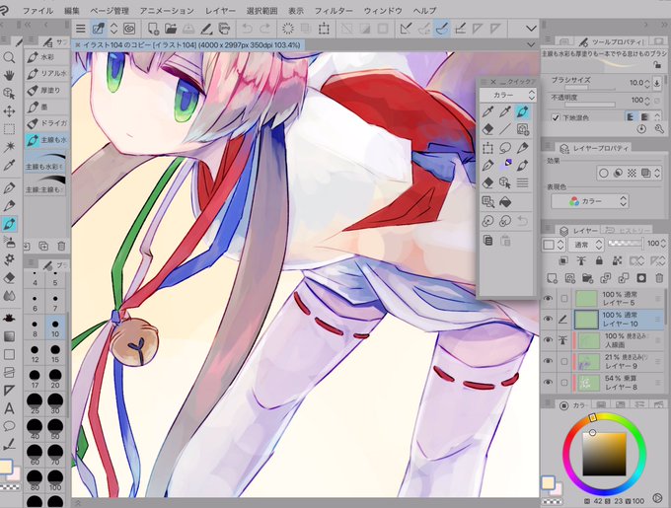Open sub tool detail wrench icon
Screen dimensions: 671x508
(x=659, y=128)
